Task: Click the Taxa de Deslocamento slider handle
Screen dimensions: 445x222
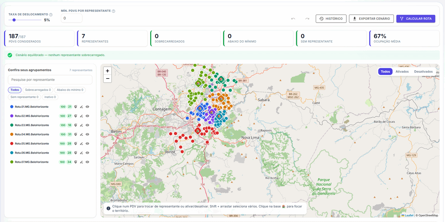Action: pos(14,20)
